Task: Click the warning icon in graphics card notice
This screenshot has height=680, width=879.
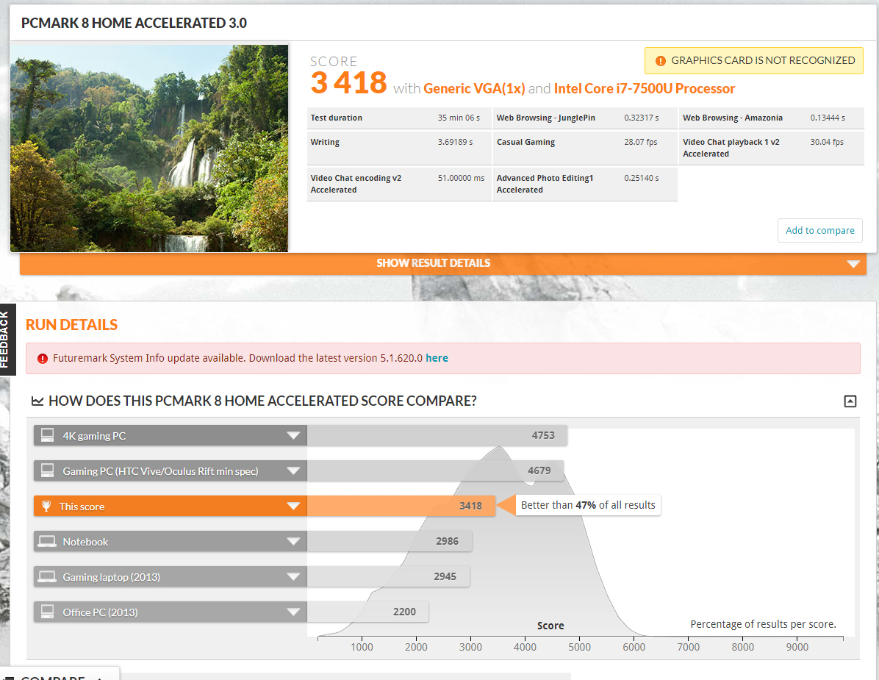Action: pos(661,60)
